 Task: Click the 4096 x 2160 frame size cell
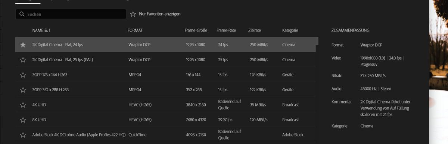click(x=196, y=135)
